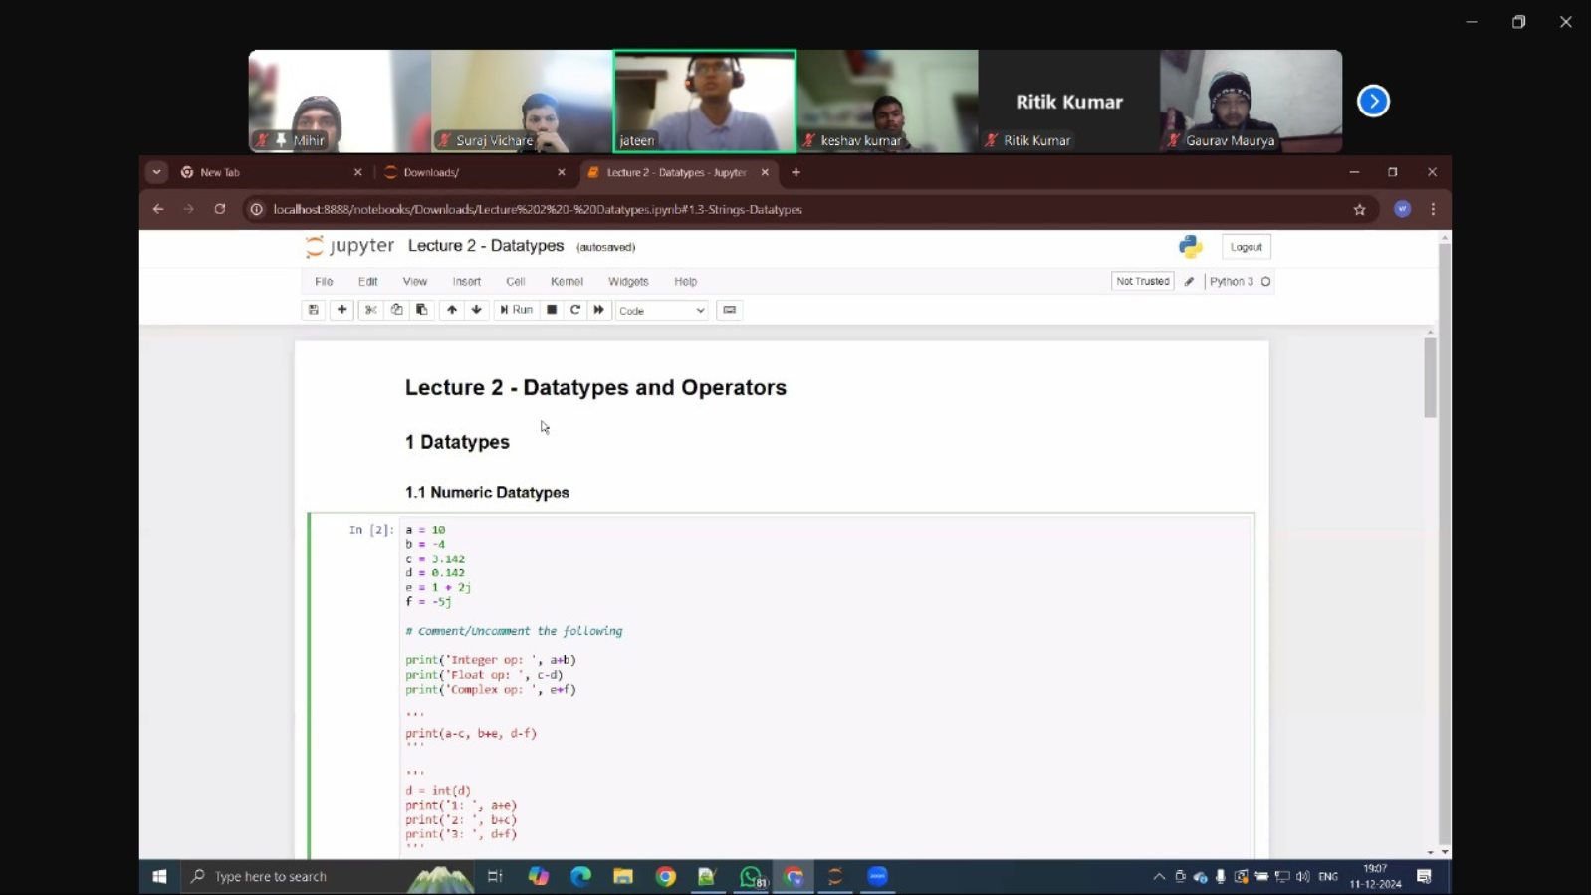The width and height of the screenshot is (1592, 895).
Task: Move the selected cell down
Action: point(477,310)
